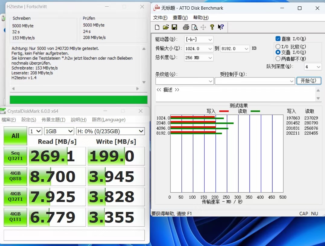325x246 pixels.
Task: Open CrystalDiskMark test count dropdown
Action: 35,131
